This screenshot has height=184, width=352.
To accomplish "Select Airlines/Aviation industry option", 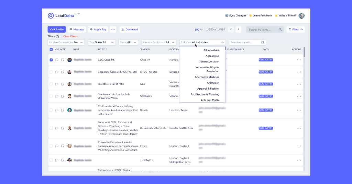I will (209, 62).
